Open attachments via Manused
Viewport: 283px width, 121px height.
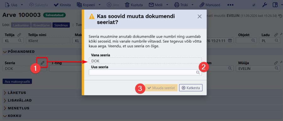210,5
